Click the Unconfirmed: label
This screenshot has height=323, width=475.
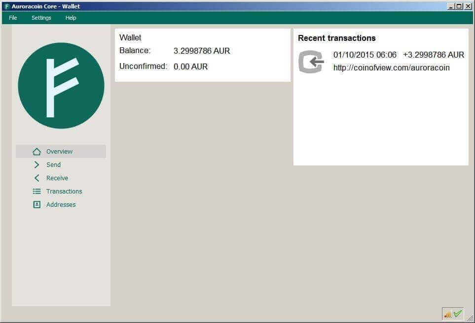[143, 66]
